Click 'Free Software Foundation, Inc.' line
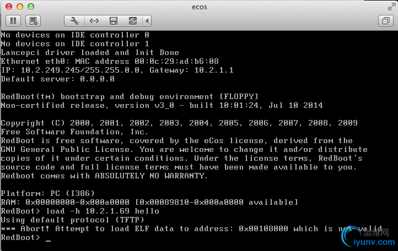Image resolution: width=398 pixels, height=251 pixels. pos(74,132)
